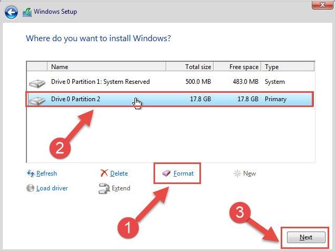
Task: Select Drive 0 Partition 1: System Reserved
Action: coord(100,82)
